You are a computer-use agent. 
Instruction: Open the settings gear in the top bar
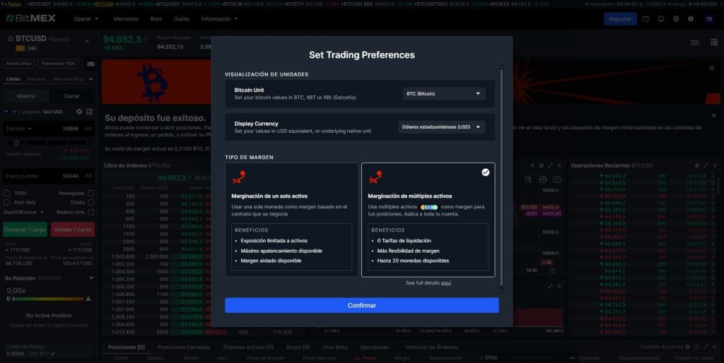[x=675, y=19]
